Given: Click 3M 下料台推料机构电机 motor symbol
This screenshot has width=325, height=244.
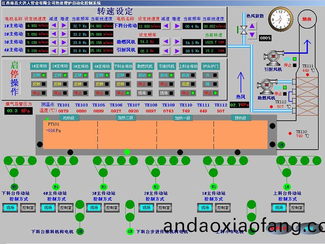Looking at the screenshot, I should click(80, 231).
